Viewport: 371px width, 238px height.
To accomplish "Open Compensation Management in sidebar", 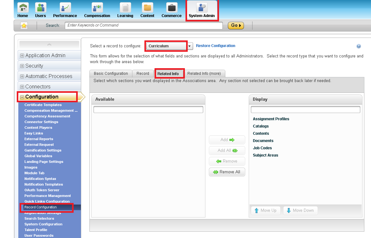I will [51, 110].
